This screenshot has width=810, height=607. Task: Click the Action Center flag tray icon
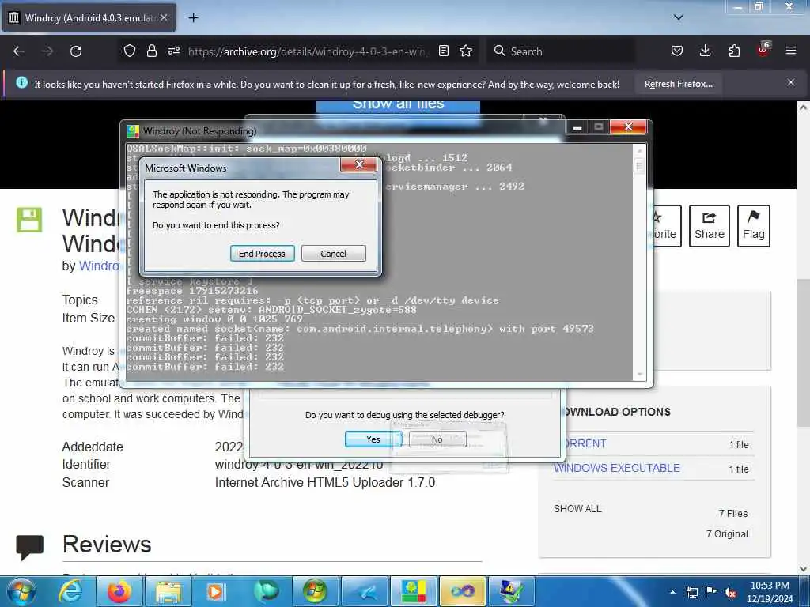tap(711, 592)
